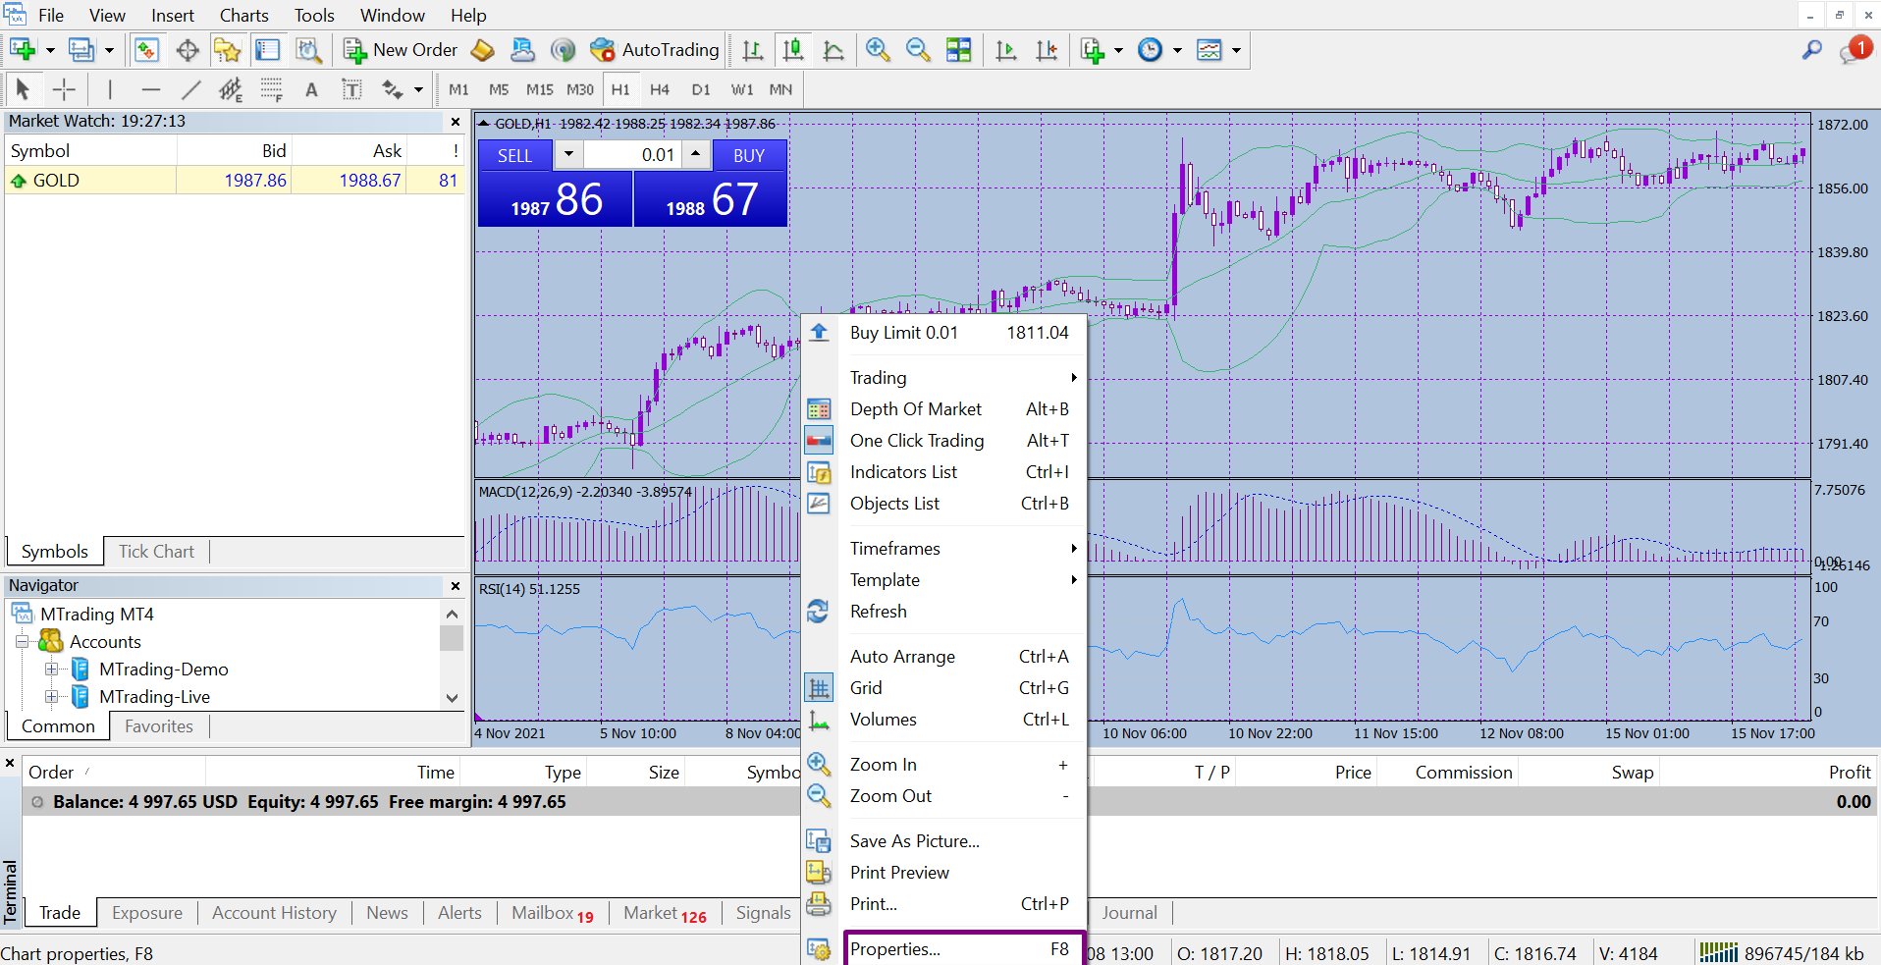Select the Trendline drawing tool

click(190, 89)
